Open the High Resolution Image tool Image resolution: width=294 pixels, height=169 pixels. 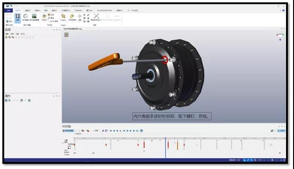(x=34, y=17)
